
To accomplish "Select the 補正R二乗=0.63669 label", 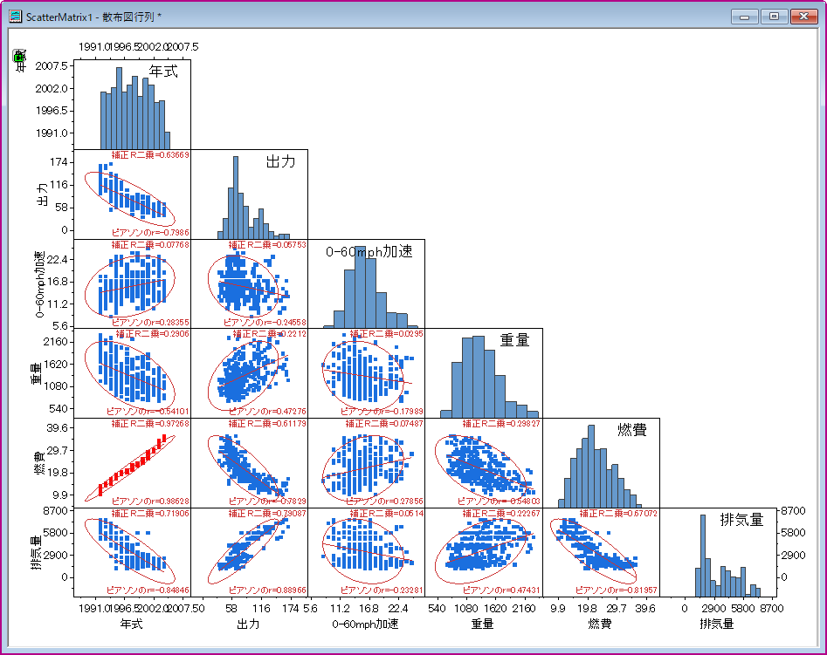I will pyautogui.click(x=150, y=155).
